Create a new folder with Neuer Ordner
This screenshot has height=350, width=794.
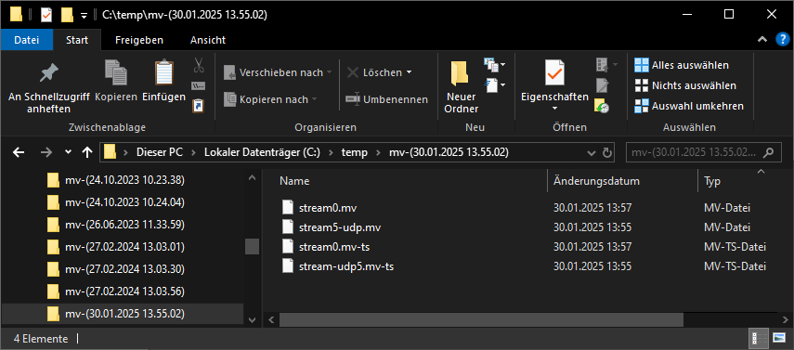(x=462, y=86)
